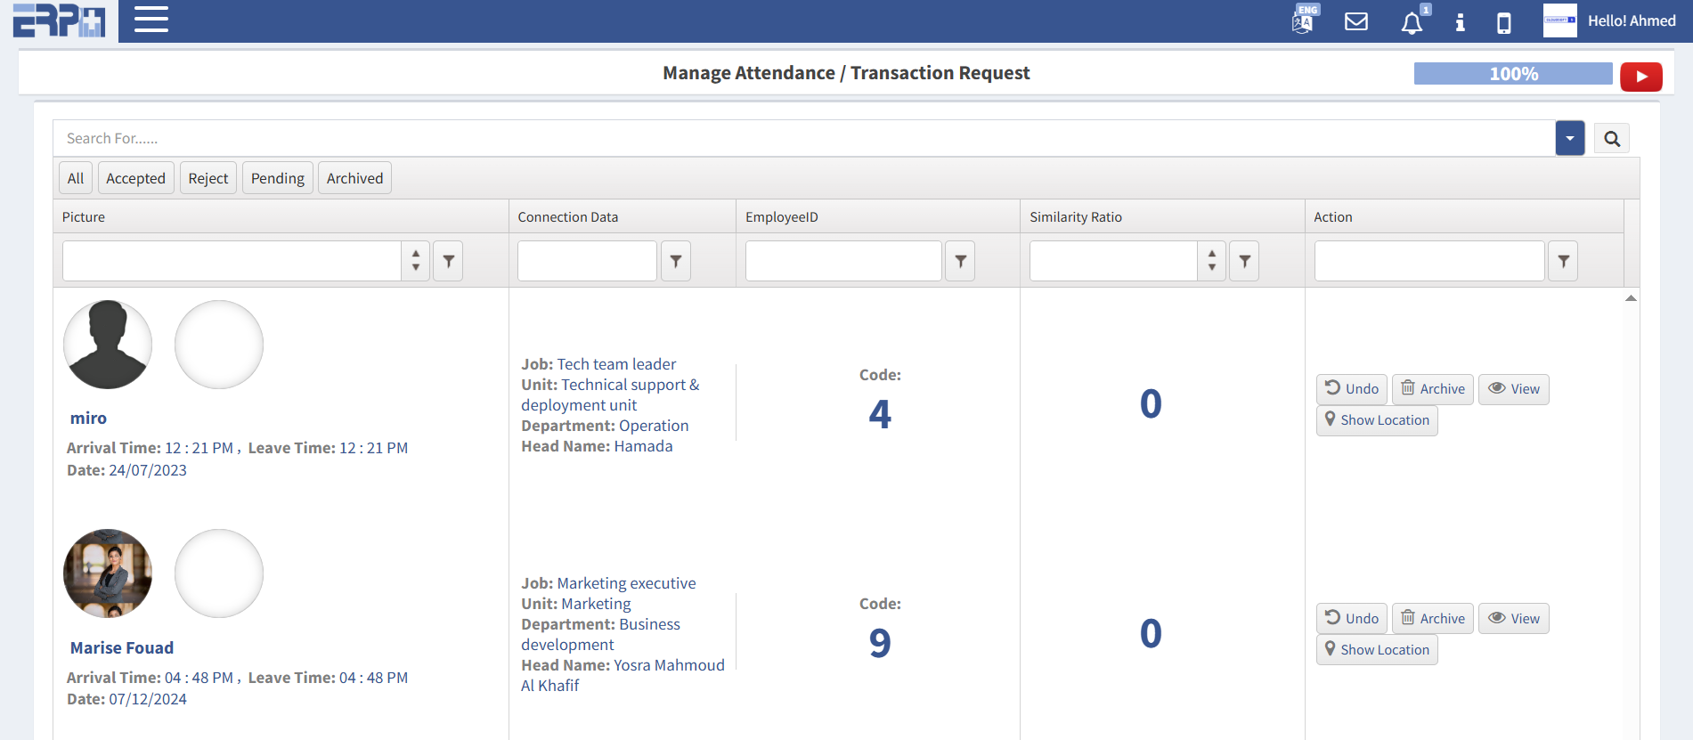1693x740 pixels.
Task: Open the hamburger navigation menu
Action: pos(151,20)
